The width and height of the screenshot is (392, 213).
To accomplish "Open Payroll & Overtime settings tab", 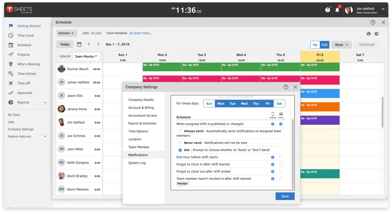I will click(142, 123).
